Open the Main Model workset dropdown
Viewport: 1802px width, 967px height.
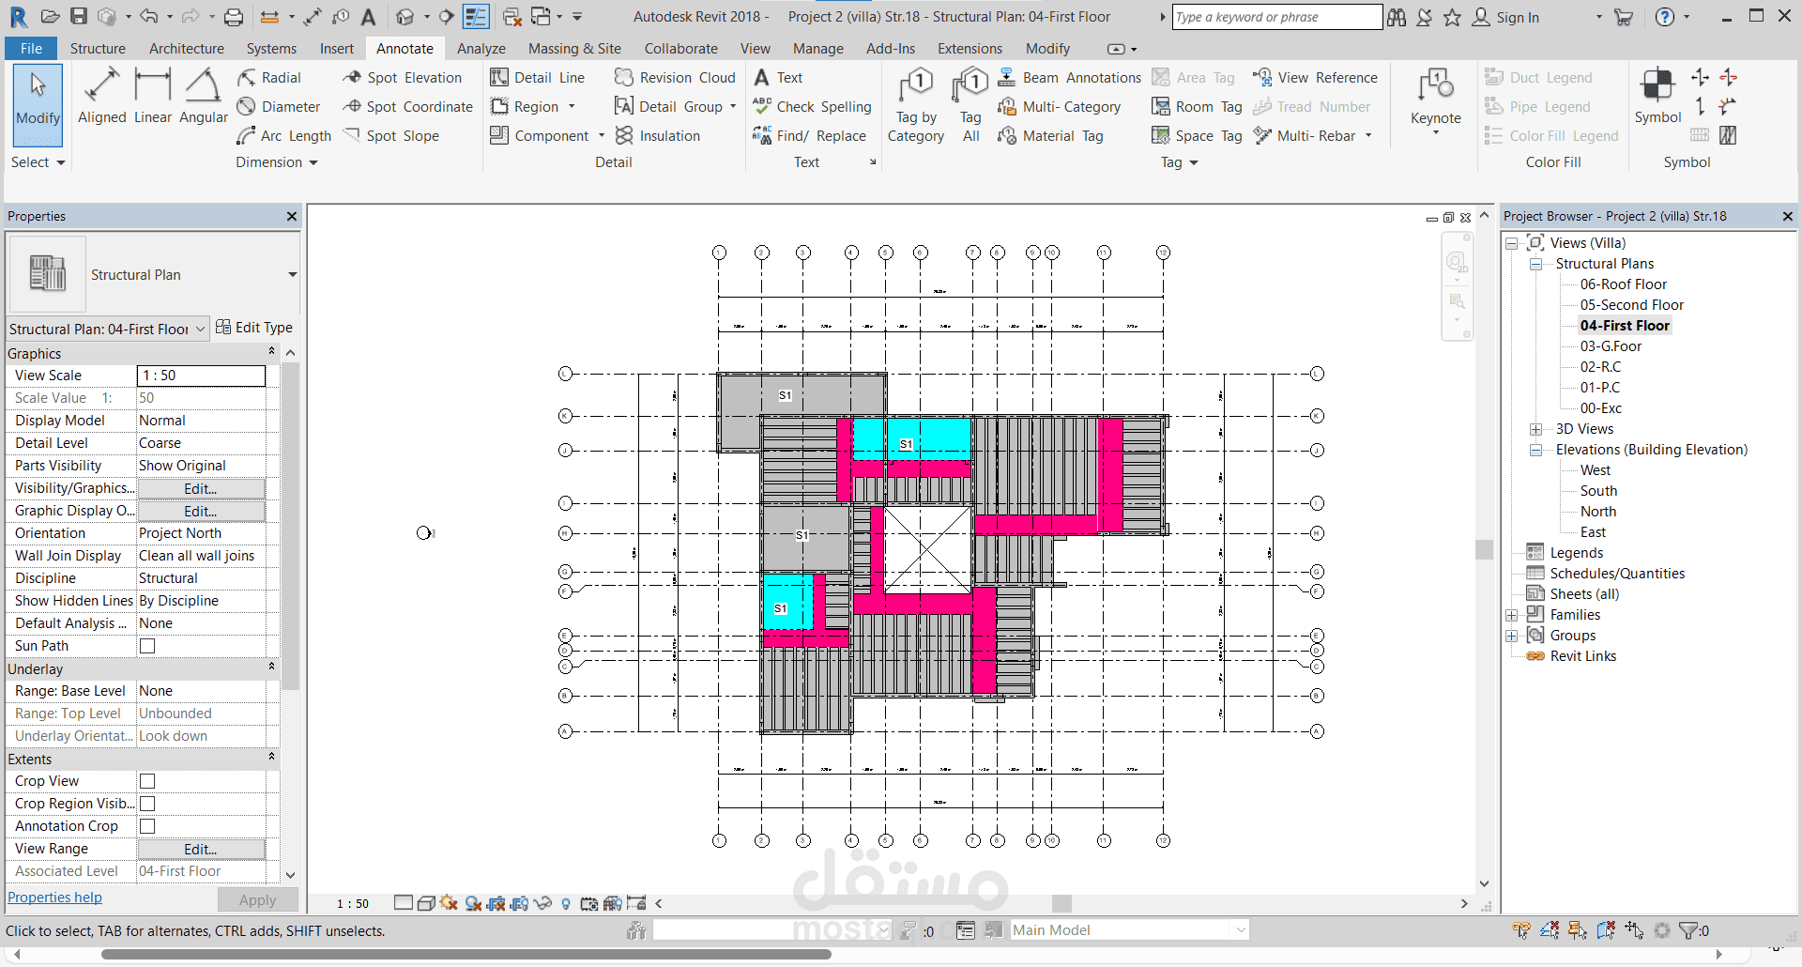[x=1130, y=930]
